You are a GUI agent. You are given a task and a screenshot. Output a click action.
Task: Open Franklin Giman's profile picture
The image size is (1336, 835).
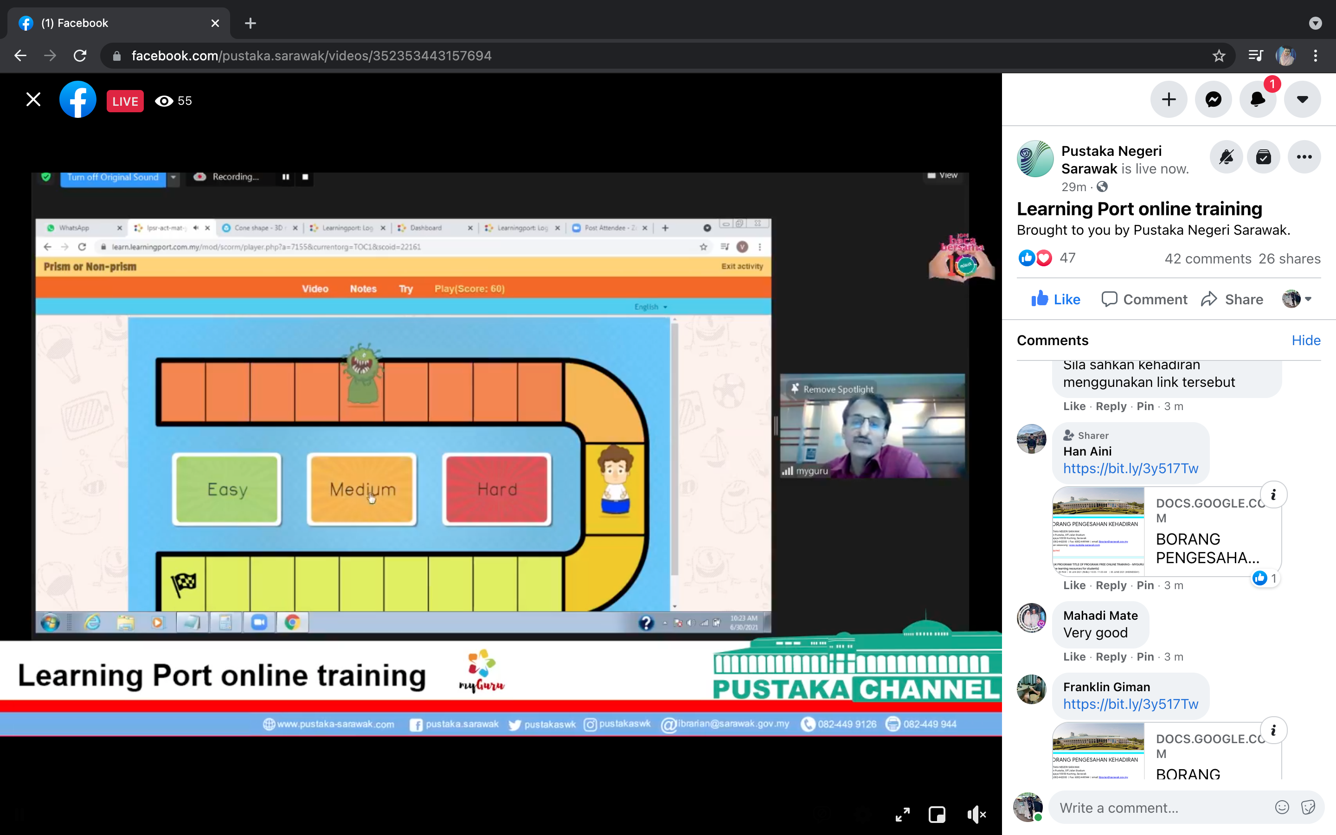[1031, 689]
